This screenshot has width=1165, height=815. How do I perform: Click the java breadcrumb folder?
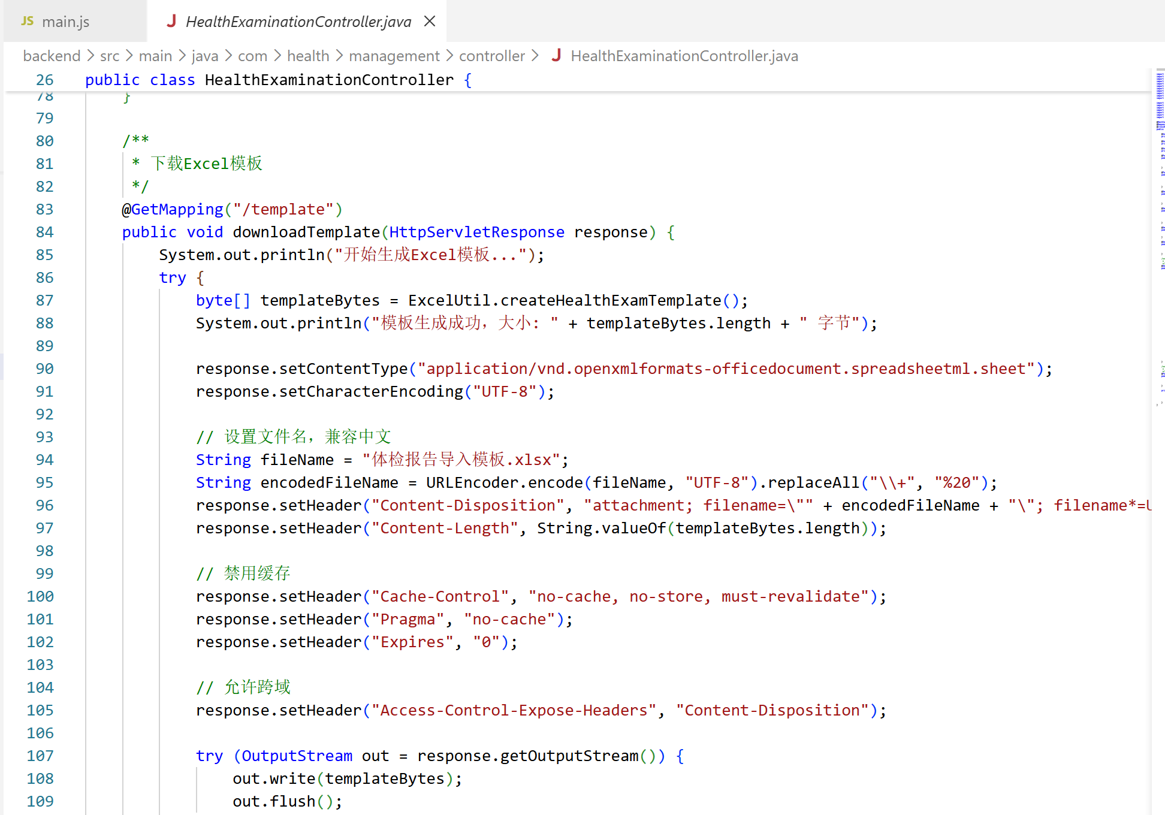(x=204, y=56)
